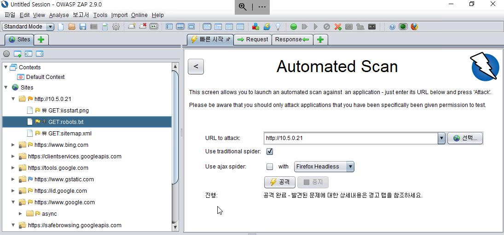Select the https://id.google.com node
The image size is (504, 235).
coord(60,191)
